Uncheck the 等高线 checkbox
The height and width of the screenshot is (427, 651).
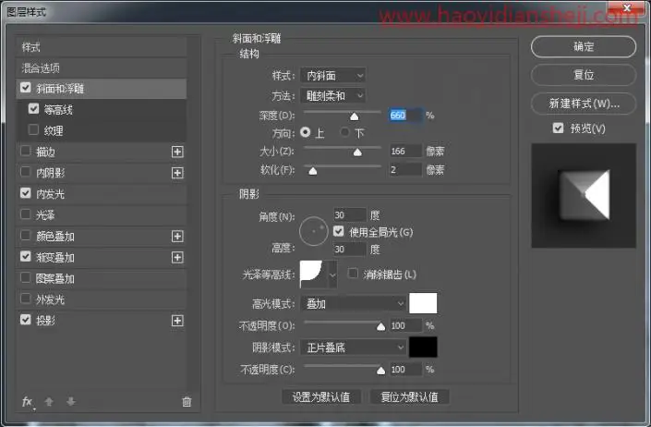pyautogui.click(x=33, y=109)
